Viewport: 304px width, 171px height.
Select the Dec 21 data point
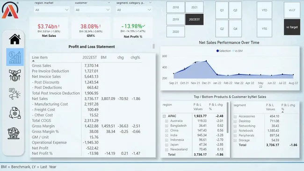click(206, 61)
